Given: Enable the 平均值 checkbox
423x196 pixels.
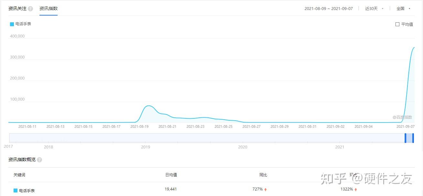Looking at the screenshot, I should coord(397,24).
